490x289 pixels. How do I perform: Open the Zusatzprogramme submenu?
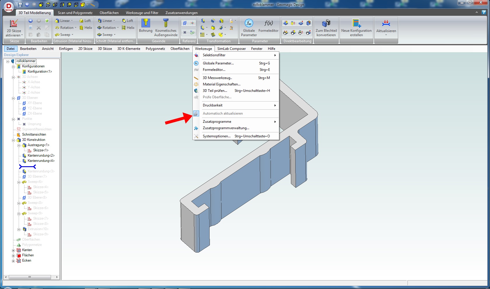point(236,122)
